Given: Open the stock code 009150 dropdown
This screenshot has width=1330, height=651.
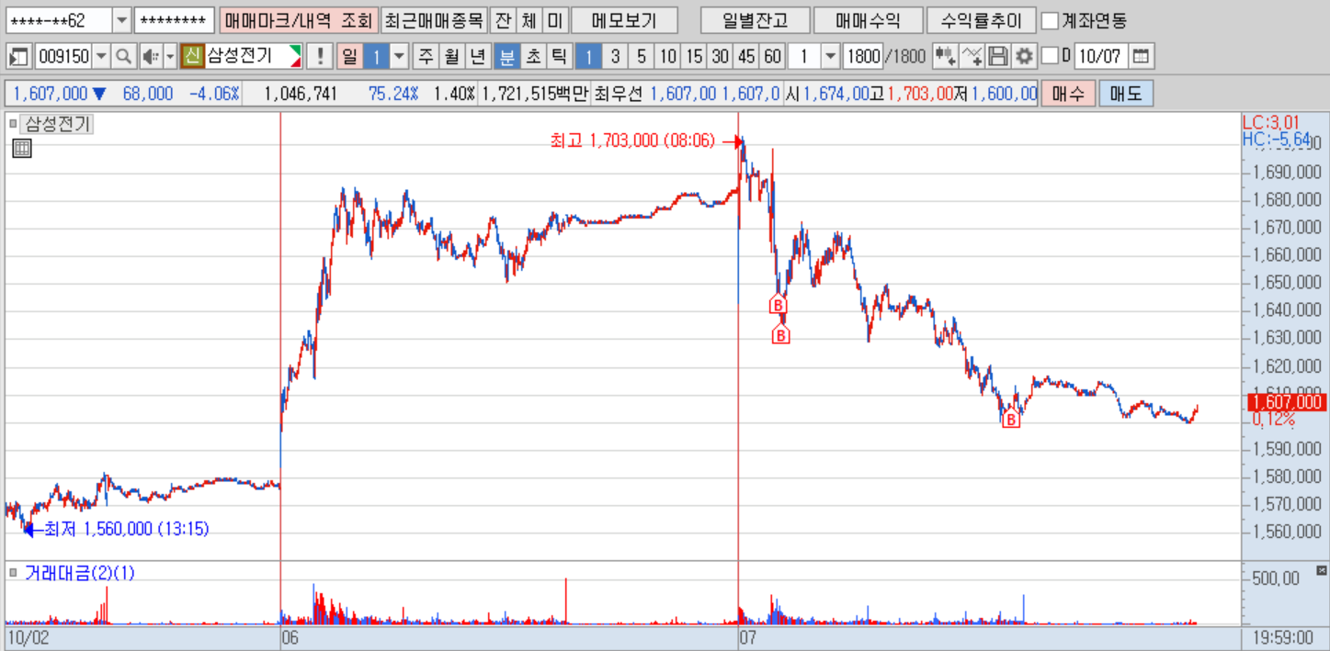Looking at the screenshot, I should pos(101,57).
